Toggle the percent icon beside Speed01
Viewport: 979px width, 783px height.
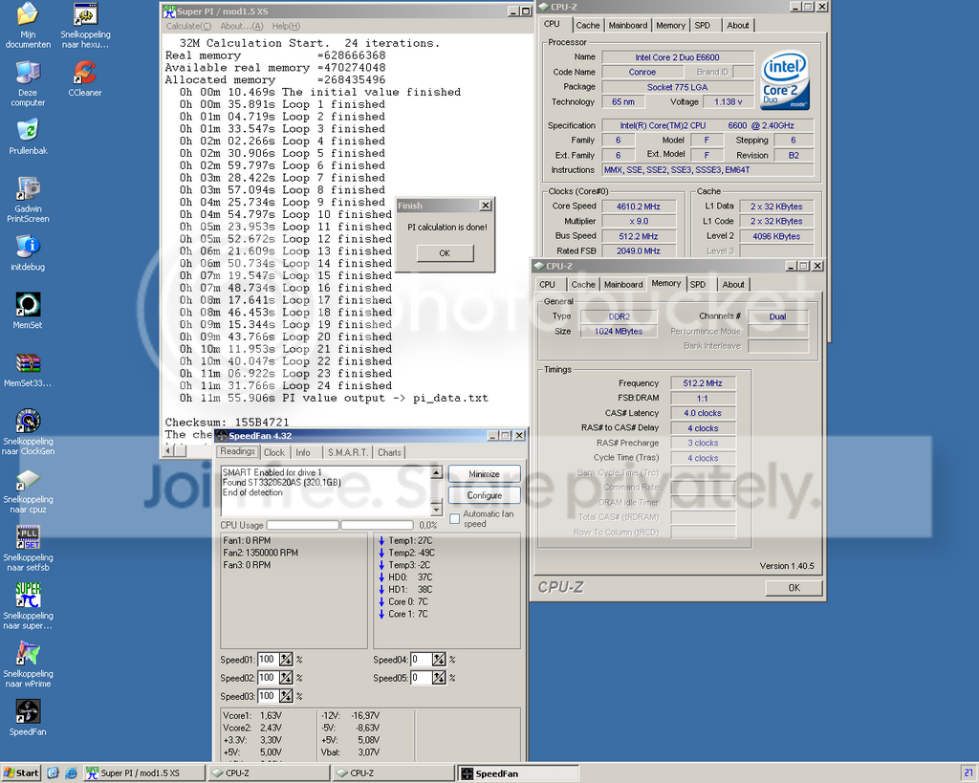pos(286,660)
